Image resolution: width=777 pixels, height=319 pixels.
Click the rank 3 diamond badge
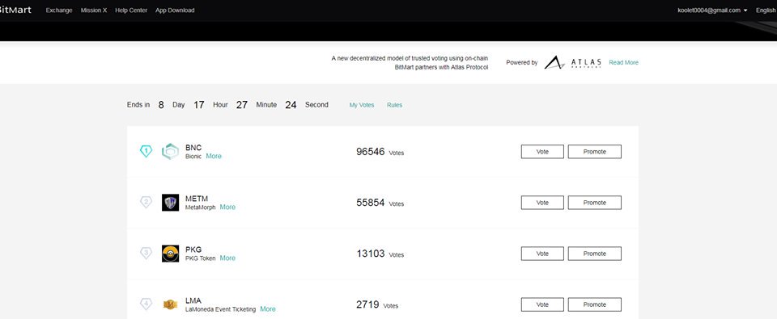(x=146, y=254)
